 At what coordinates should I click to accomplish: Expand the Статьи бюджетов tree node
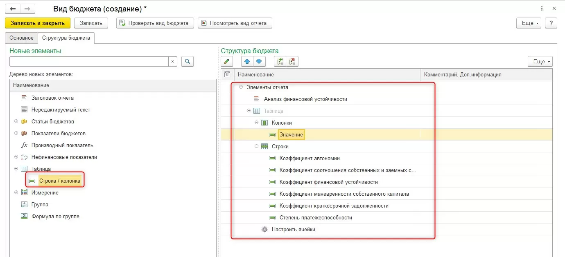click(16, 121)
